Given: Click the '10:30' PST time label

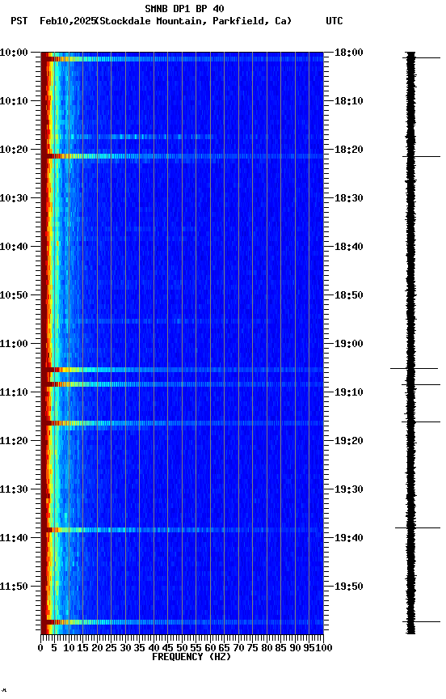Looking at the screenshot, I should [14, 198].
